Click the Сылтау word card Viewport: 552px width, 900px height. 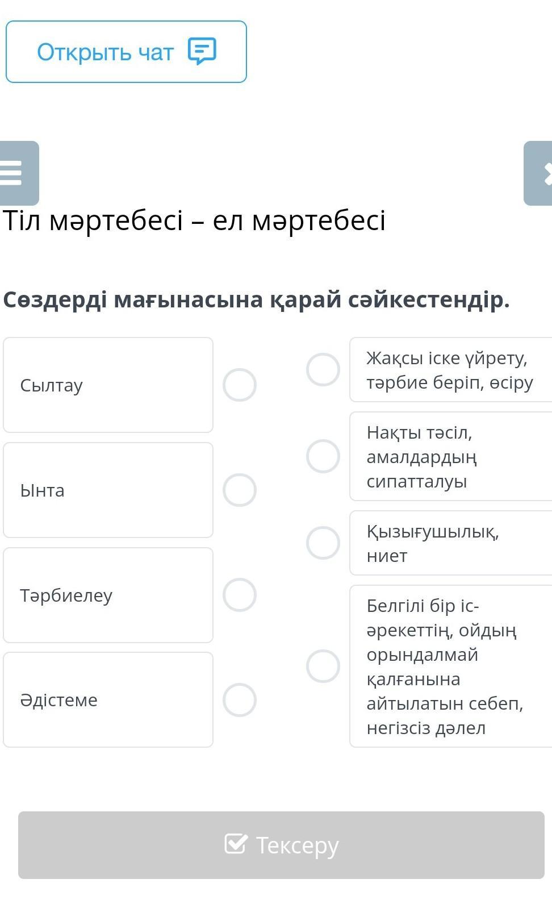coord(108,385)
